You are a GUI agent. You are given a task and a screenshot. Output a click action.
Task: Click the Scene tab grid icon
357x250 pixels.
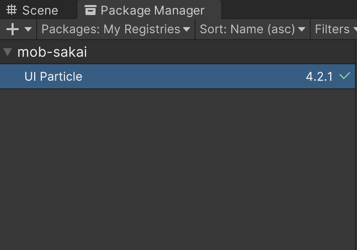tap(12, 10)
